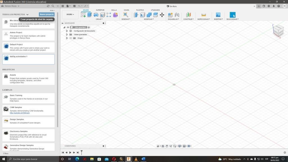This screenshot has width=288, height=162.
Task: Jump to the timeline end
Action: click(78, 152)
